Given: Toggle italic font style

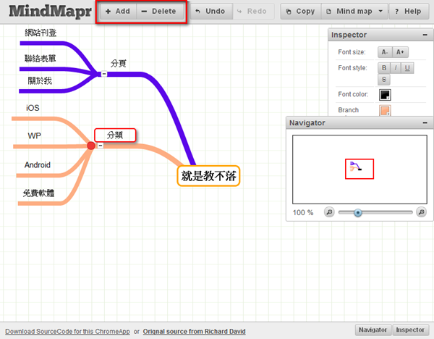Looking at the screenshot, I should [x=396, y=68].
